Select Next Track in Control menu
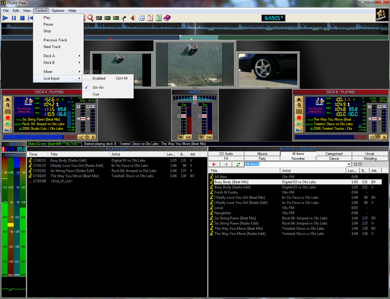 point(58,47)
